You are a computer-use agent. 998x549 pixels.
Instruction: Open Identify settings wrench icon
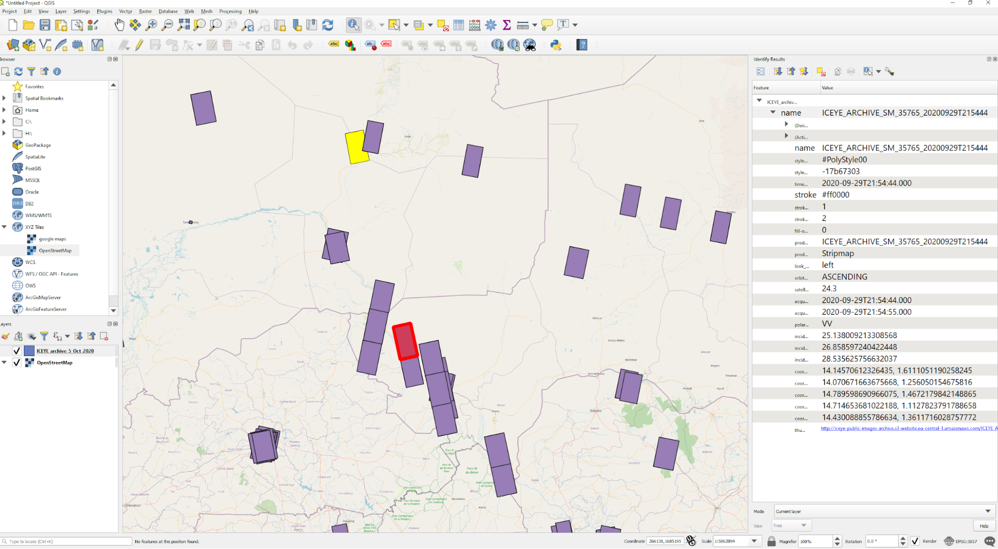click(890, 71)
